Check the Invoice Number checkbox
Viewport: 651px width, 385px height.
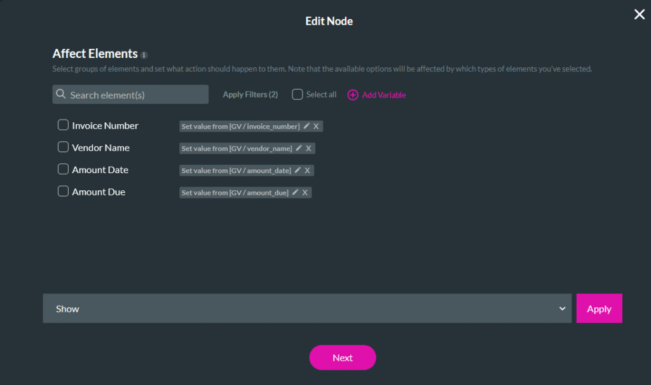63,125
